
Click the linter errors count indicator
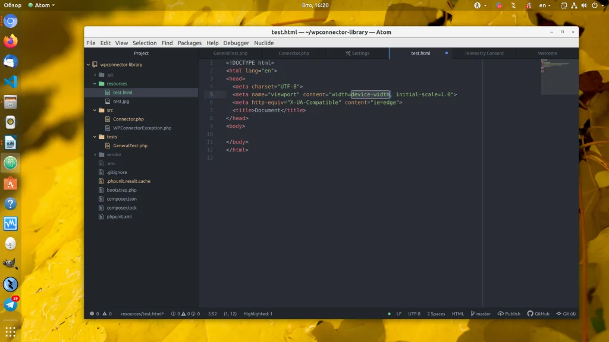click(95, 313)
